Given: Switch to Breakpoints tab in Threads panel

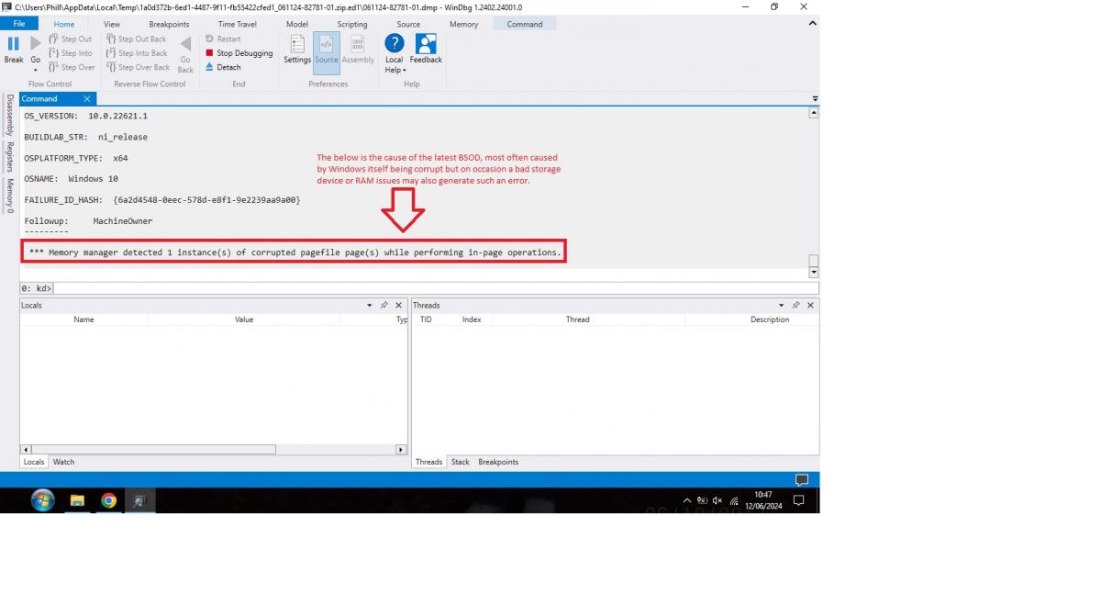Looking at the screenshot, I should click(x=498, y=462).
